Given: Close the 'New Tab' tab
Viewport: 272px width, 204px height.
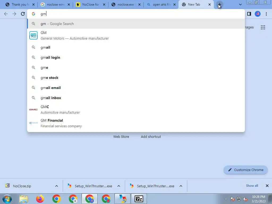Looking at the screenshot, I should tap(210, 5).
